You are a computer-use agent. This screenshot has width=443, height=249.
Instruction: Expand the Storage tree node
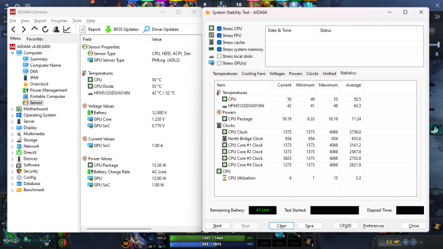point(12,140)
